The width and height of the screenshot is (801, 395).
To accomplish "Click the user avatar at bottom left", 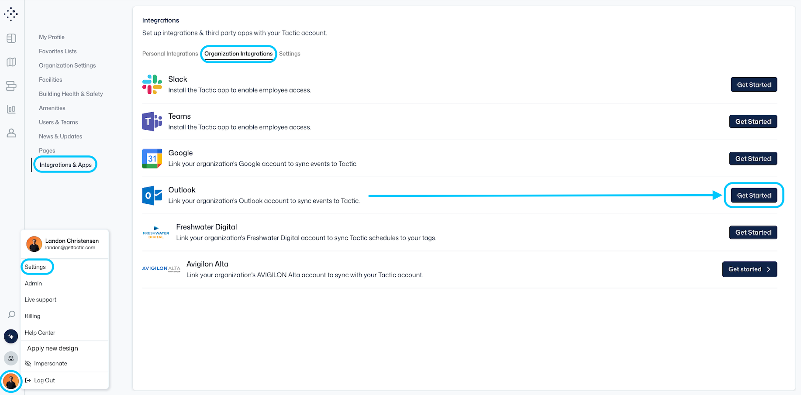I will (11, 381).
